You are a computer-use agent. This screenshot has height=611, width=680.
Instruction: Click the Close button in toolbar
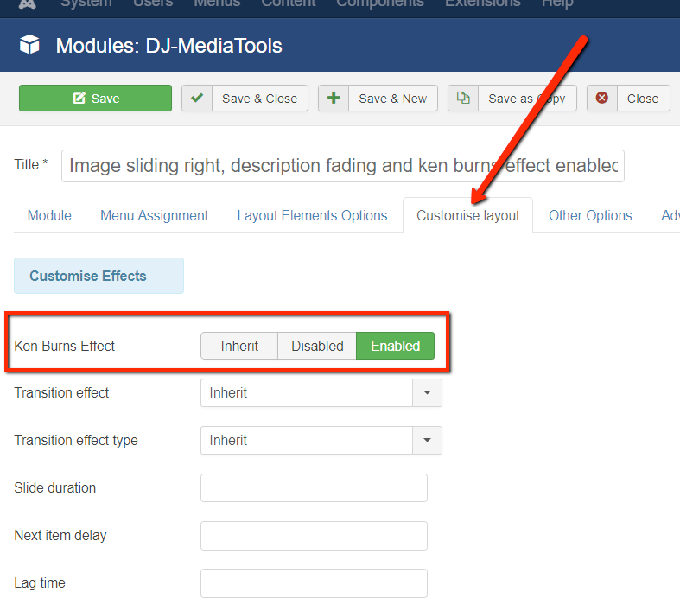coord(628,98)
